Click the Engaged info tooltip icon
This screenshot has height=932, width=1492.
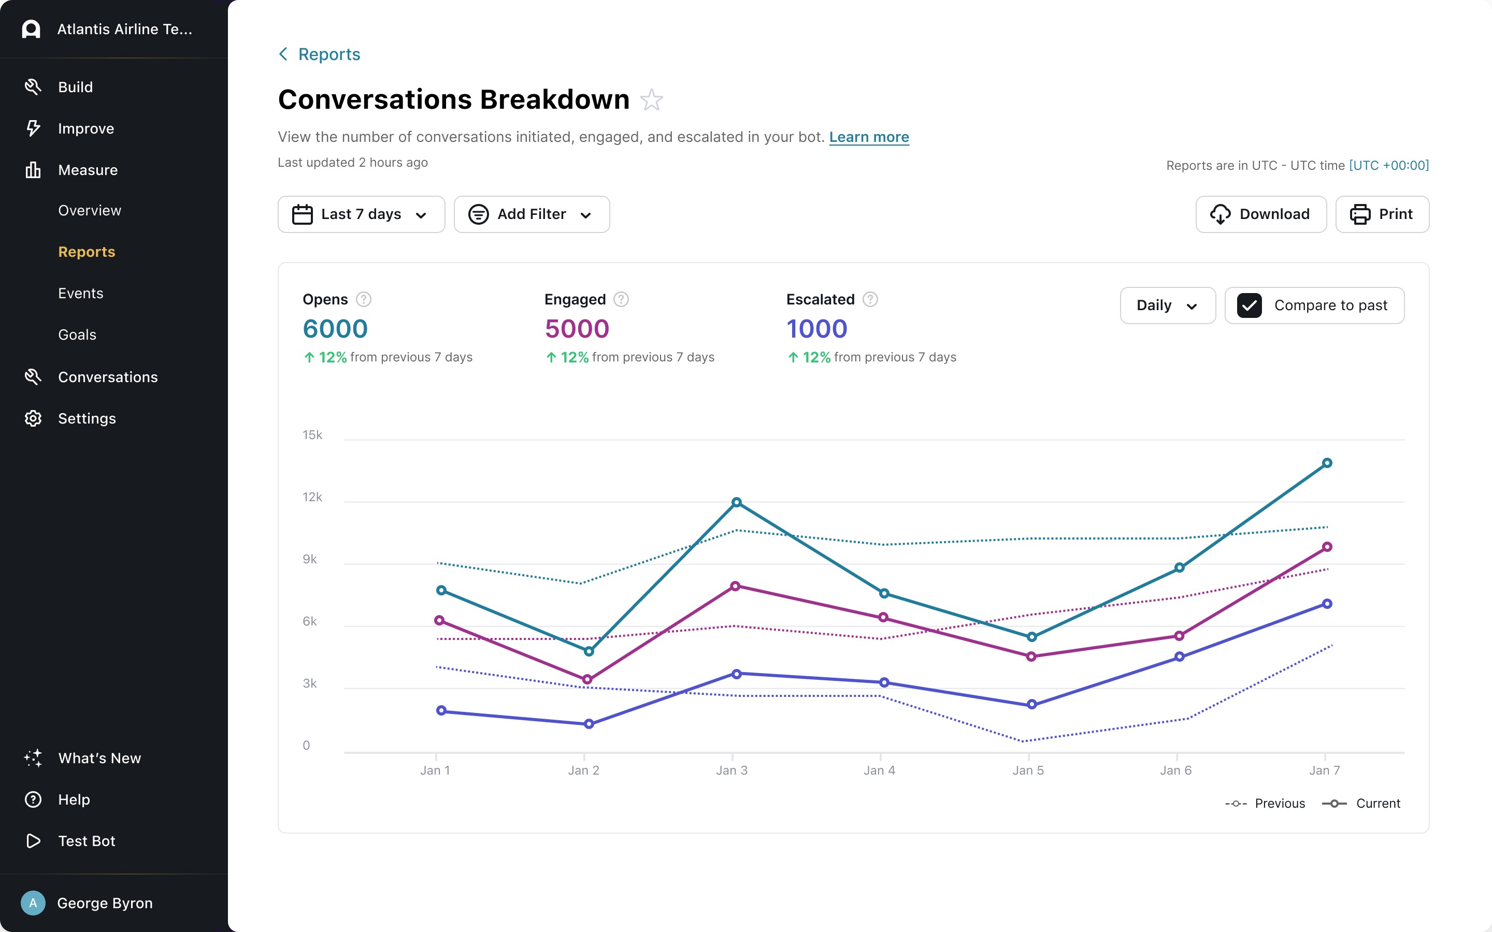[621, 300]
